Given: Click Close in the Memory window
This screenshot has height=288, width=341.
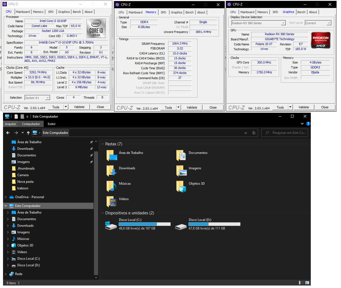Looking at the screenshot, I should click(x=213, y=107).
